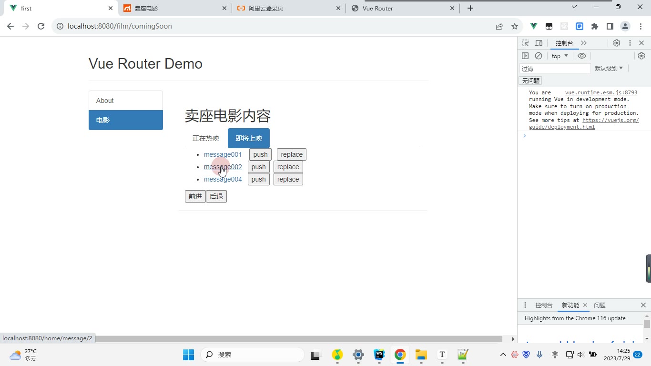The height and width of the screenshot is (366, 651).
Task: Show hidden system tray icons
Action: (503, 355)
